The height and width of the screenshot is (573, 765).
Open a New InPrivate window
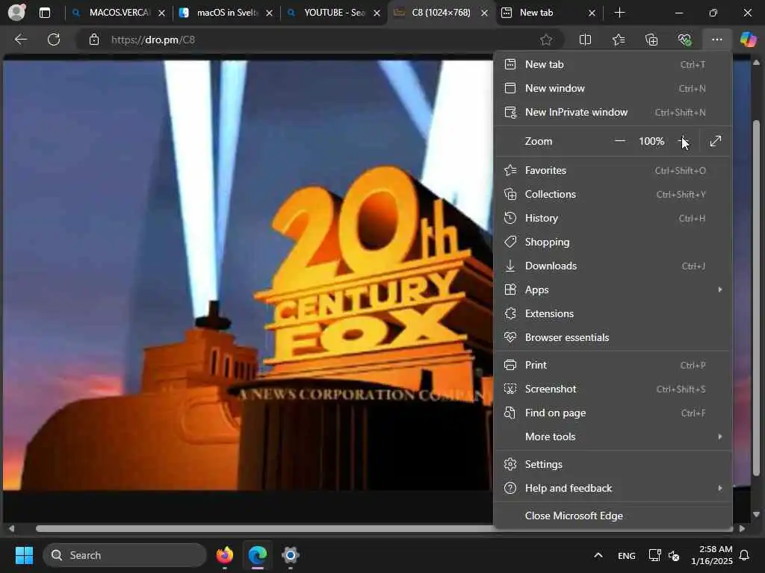coord(613,112)
